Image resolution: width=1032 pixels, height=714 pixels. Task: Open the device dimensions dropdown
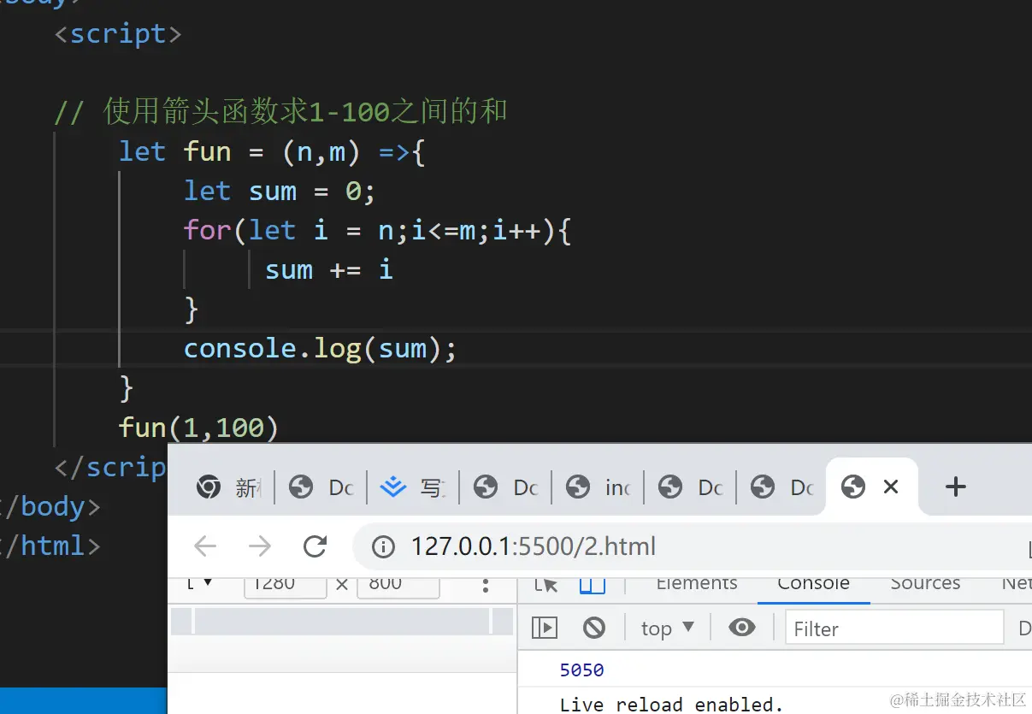[199, 585]
